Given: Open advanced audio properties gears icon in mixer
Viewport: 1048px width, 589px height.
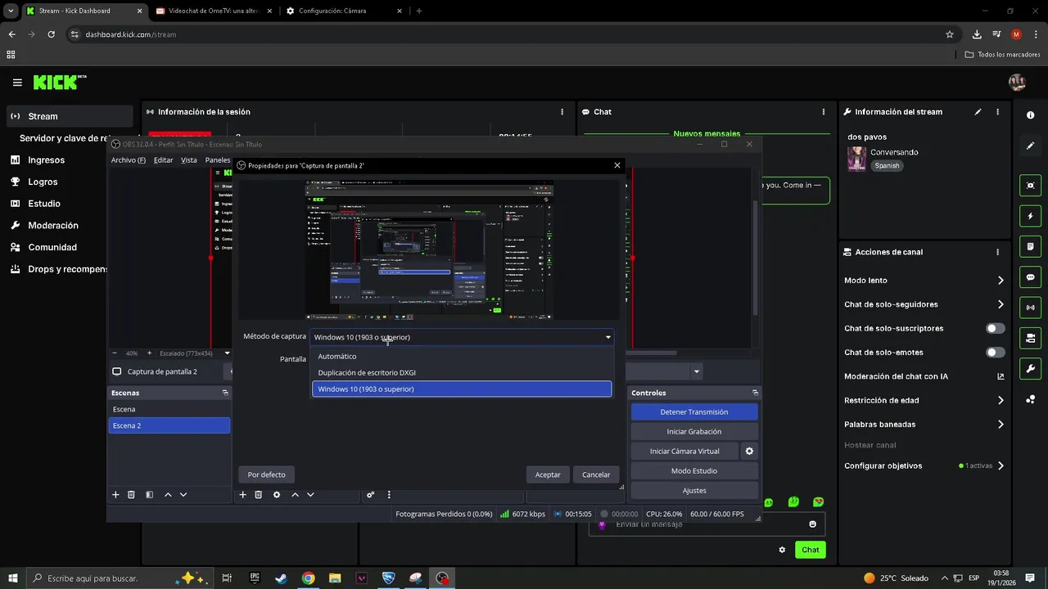Looking at the screenshot, I should [370, 495].
